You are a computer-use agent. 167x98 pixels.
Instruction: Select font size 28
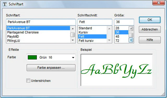point(122,28)
